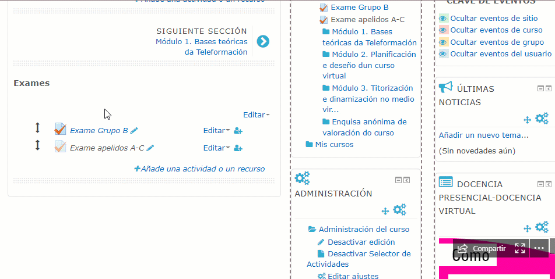This screenshot has height=279, width=555.
Task: Open Editar dropdown for Exame Grupo B
Action: (x=216, y=131)
